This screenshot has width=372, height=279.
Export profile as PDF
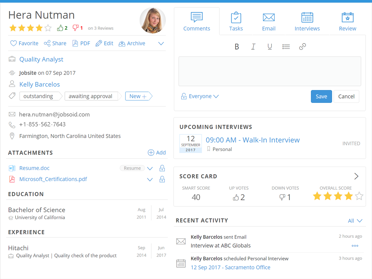(x=81, y=43)
